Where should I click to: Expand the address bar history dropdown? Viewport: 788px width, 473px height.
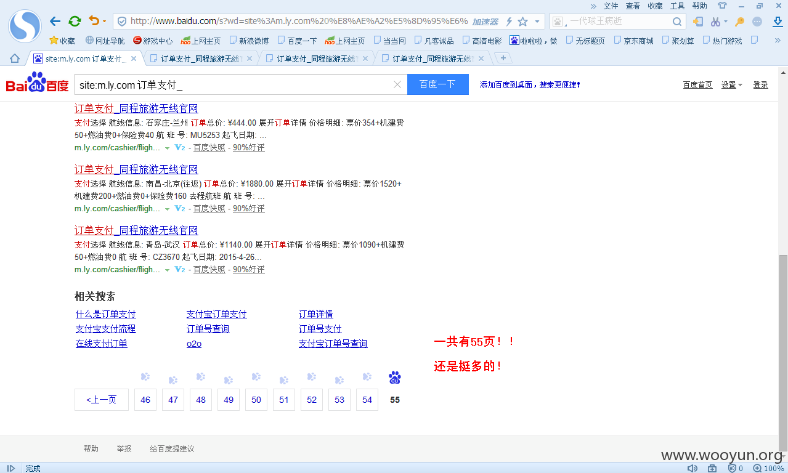[537, 22]
